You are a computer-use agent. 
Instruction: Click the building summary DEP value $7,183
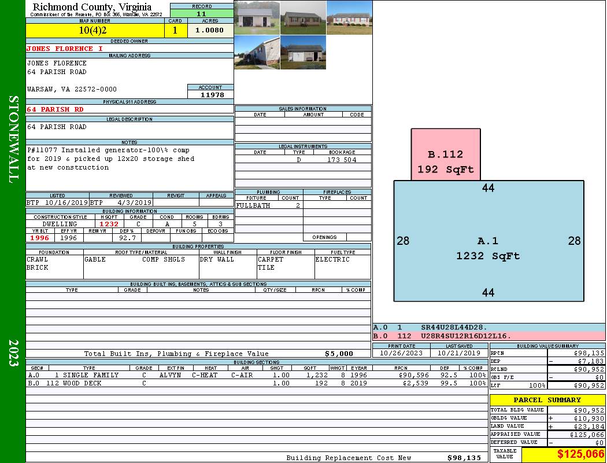tap(590, 361)
